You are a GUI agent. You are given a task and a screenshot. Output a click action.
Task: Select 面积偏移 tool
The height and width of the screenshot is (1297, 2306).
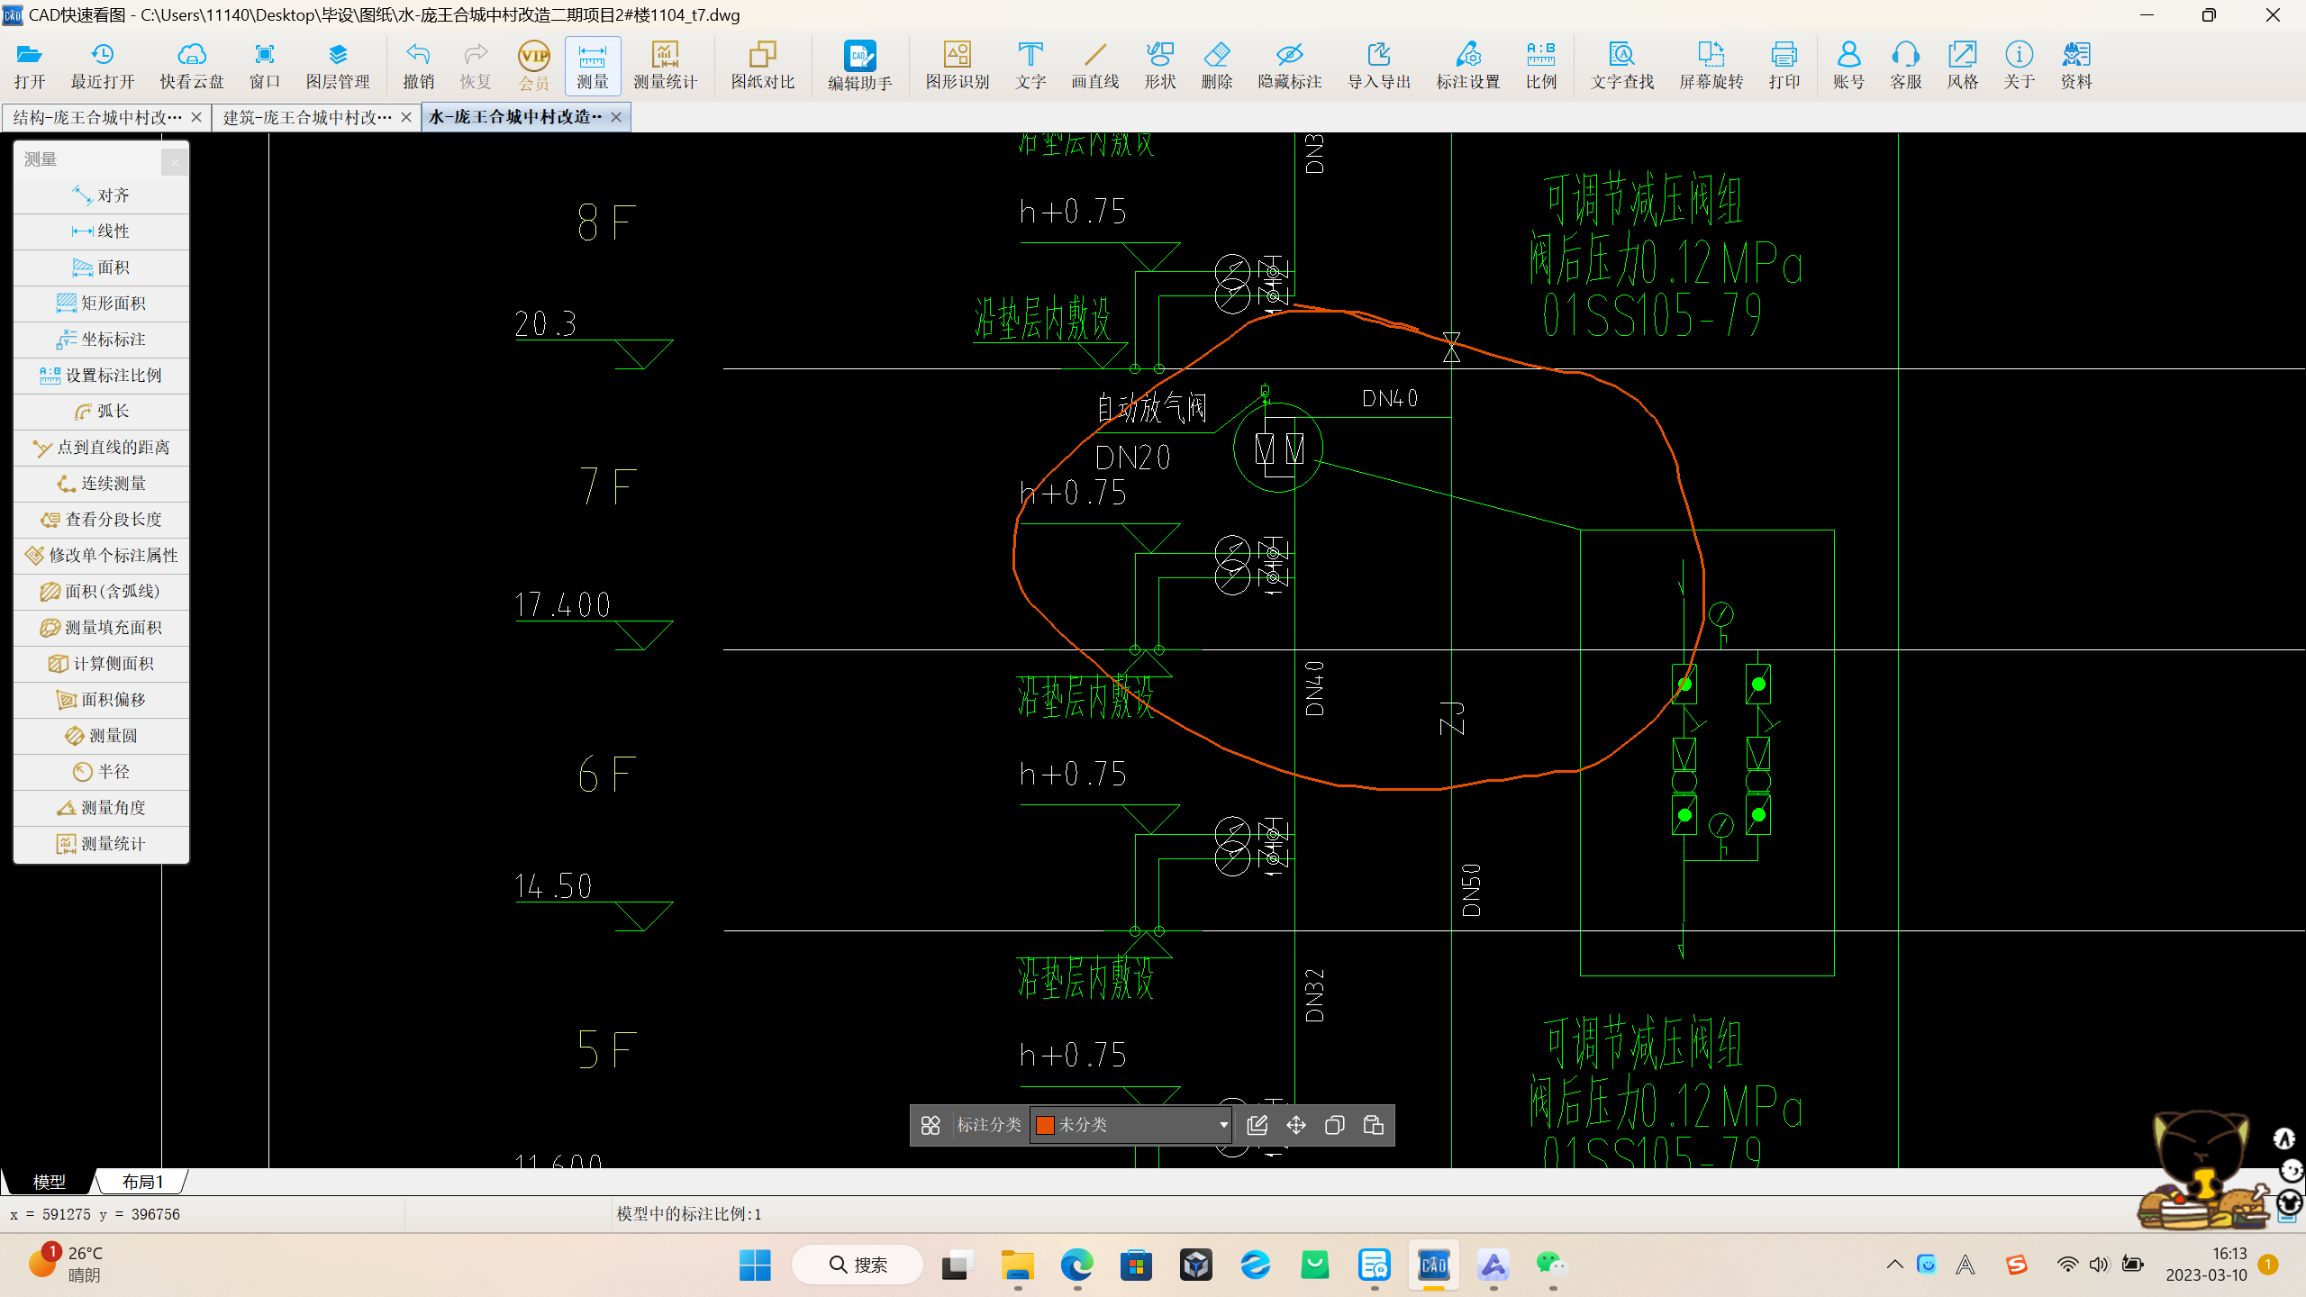pyautogui.click(x=102, y=700)
